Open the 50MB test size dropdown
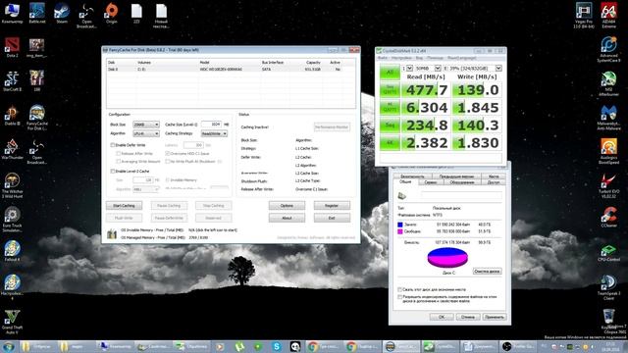Image resolution: width=628 pixels, height=353 pixels. click(428, 69)
